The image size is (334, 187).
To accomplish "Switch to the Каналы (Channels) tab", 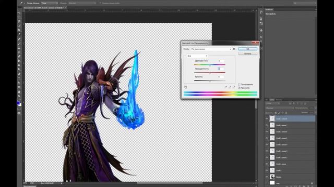I will [279, 100].
